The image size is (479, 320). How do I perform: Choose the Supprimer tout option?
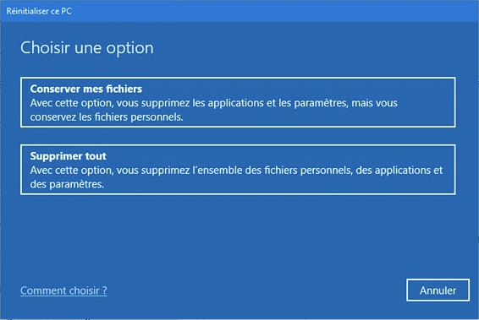[238, 170]
